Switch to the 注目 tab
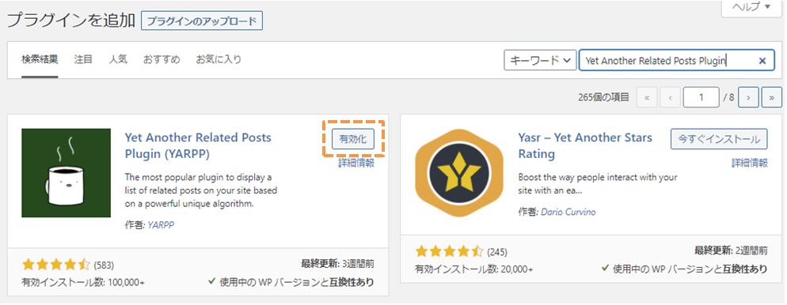Image resolution: width=787 pixels, height=305 pixels. coord(83,59)
